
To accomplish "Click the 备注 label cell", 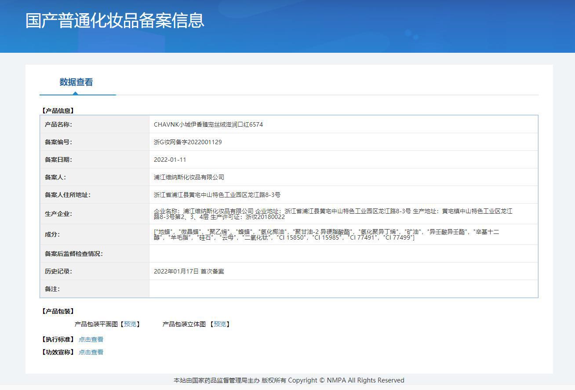I will (95, 289).
